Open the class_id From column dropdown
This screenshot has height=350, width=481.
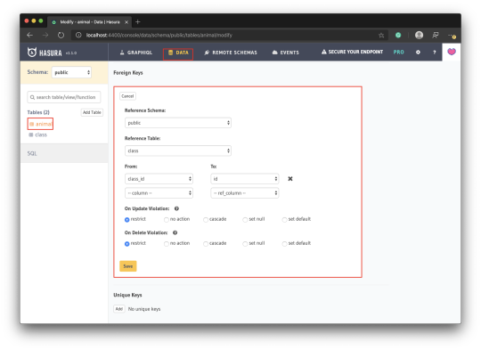tap(159, 178)
